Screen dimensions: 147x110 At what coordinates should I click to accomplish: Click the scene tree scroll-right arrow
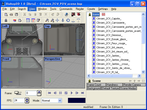139,76
